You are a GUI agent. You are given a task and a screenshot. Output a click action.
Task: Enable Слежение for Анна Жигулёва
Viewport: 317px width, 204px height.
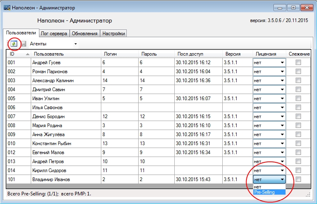(298, 135)
